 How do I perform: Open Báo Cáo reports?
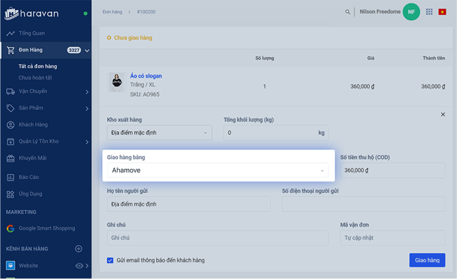click(x=29, y=177)
